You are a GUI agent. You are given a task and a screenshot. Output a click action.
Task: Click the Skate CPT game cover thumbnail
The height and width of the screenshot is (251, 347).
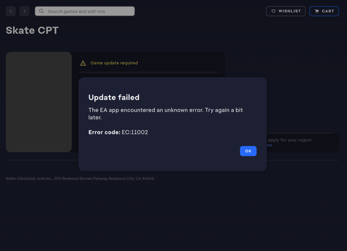[x=39, y=102]
